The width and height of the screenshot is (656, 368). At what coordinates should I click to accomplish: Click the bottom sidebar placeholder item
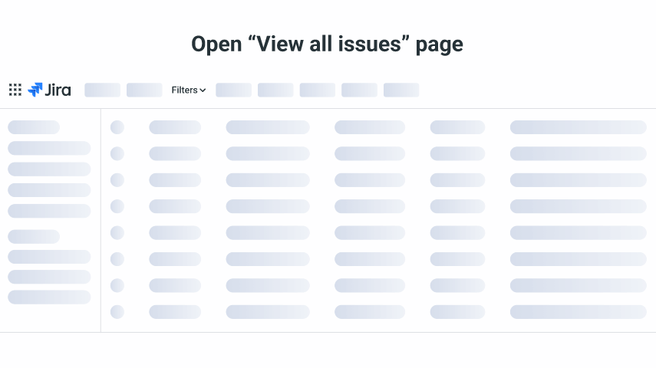(x=49, y=297)
